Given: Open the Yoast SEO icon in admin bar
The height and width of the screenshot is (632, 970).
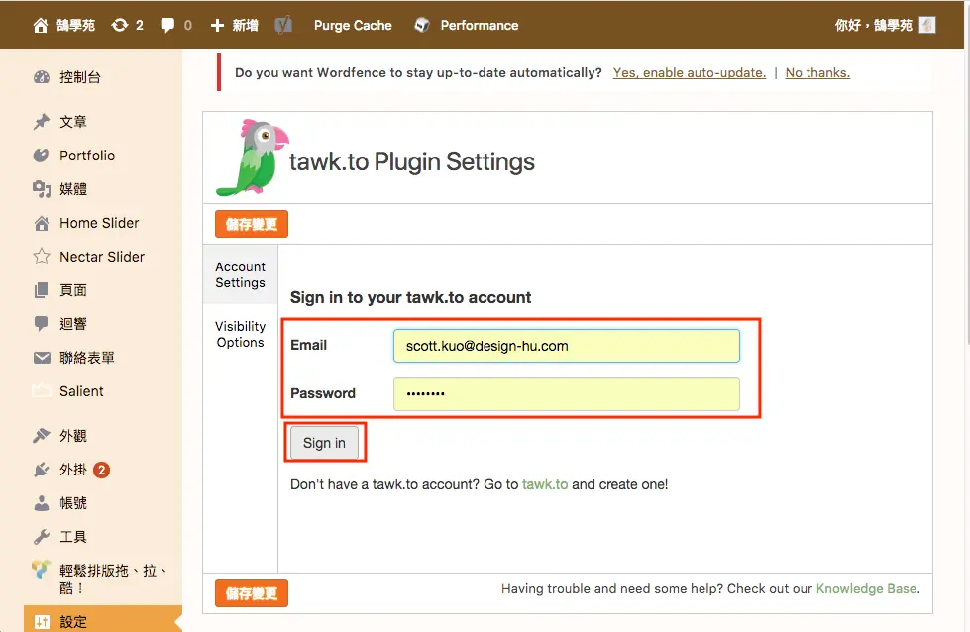Looking at the screenshot, I should (x=283, y=26).
